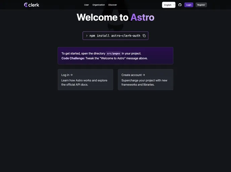
Task: Open the Discover nav item
Action: 112,5
